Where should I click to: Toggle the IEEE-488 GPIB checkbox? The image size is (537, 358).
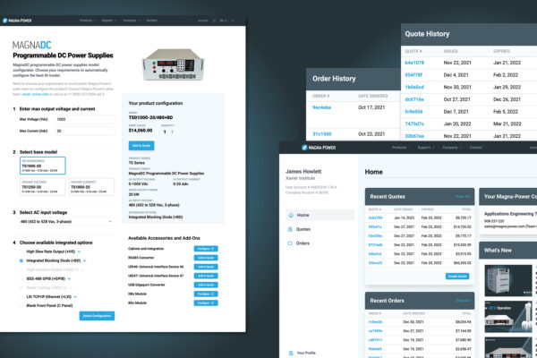pyautogui.click(x=21, y=279)
